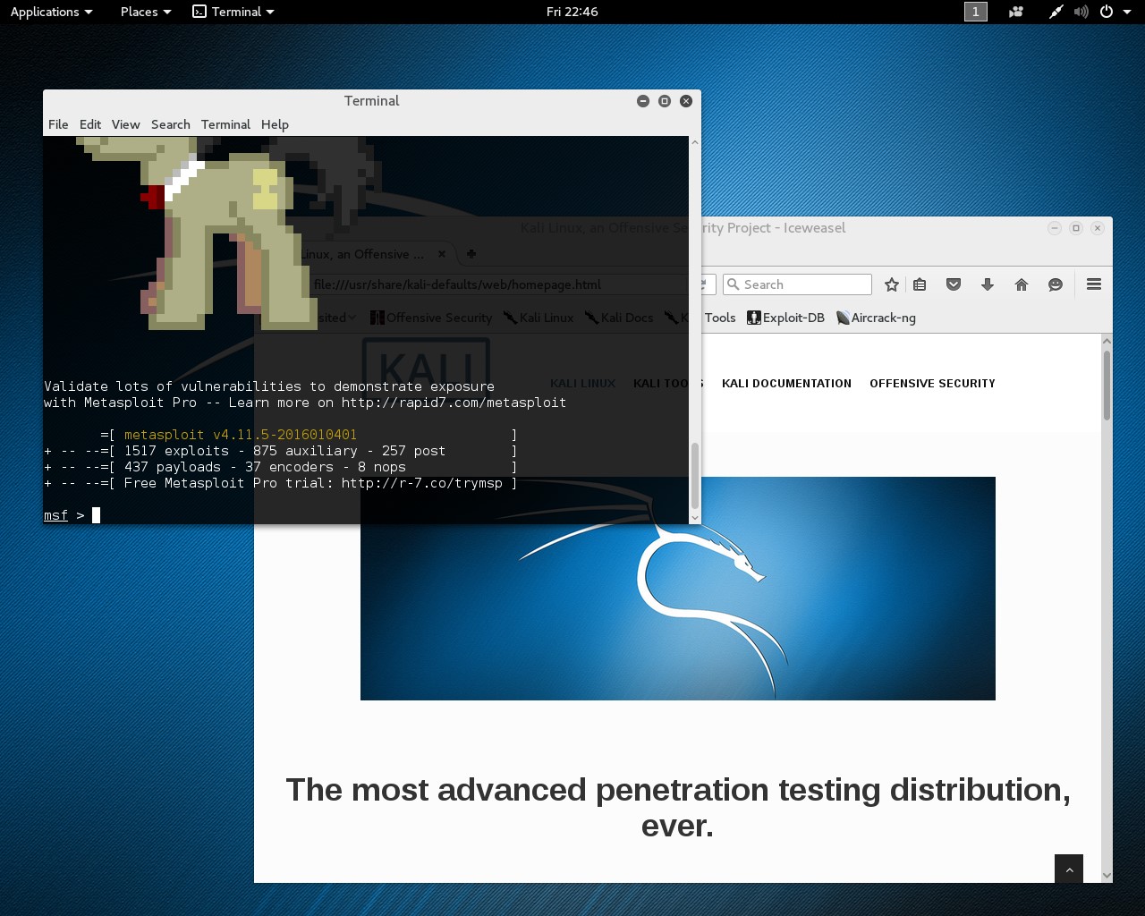Click the scroll-to-top arrow button on the page
The width and height of the screenshot is (1145, 916).
[1069, 869]
